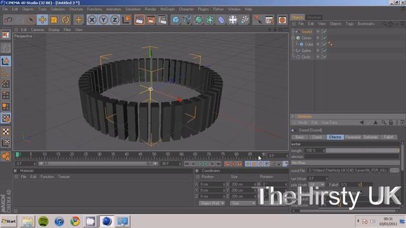Viewport: 406px width, 228px height.
Task: Click the Undo arrow in the top toolbar
Action: click(8, 20)
